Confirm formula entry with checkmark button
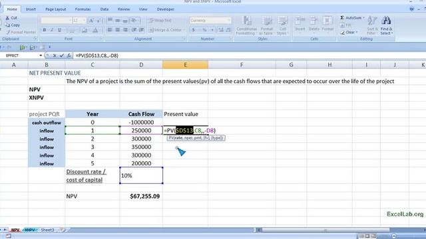This screenshot has height=239, width=426. click(x=62, y=56)
